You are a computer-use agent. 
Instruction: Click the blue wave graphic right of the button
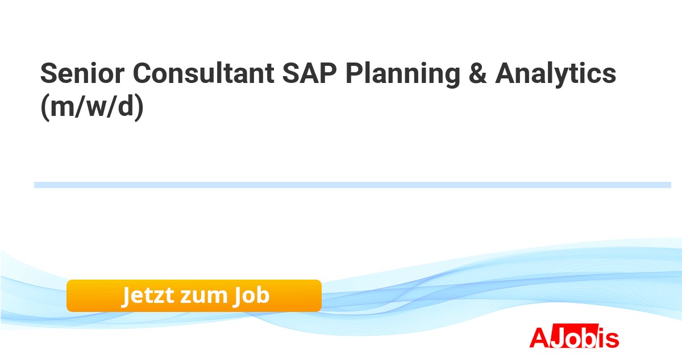tap(455, 290)
